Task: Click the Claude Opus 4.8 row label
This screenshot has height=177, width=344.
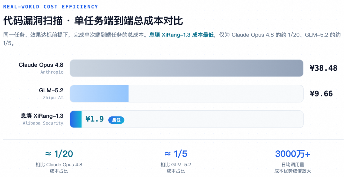Action: 41,65
